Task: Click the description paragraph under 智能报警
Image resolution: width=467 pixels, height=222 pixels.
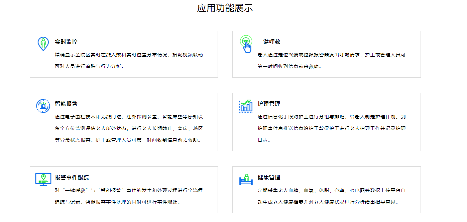Action: [x=129, y=128]
